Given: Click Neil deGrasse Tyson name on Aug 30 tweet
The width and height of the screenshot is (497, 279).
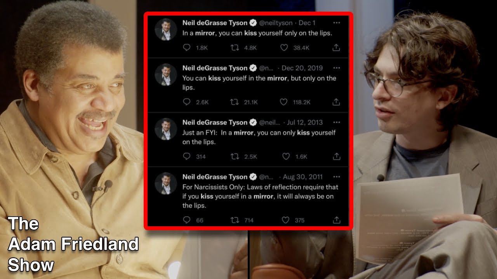Looking at the screenshot, I should 215,177.
